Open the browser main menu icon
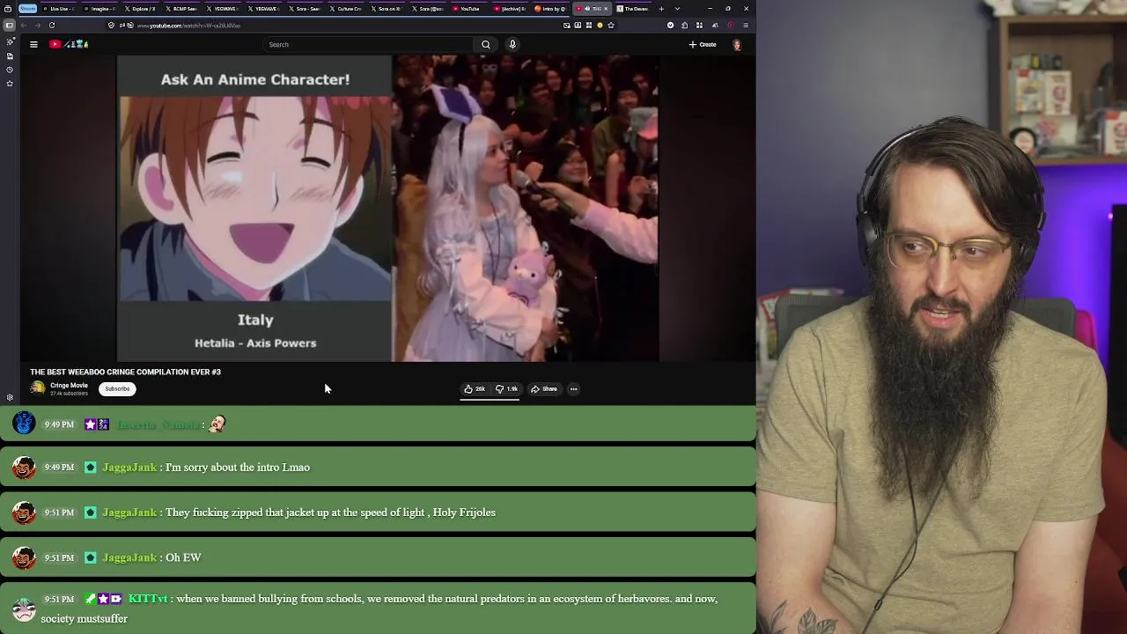1127x634 pixels. [746, 25]
